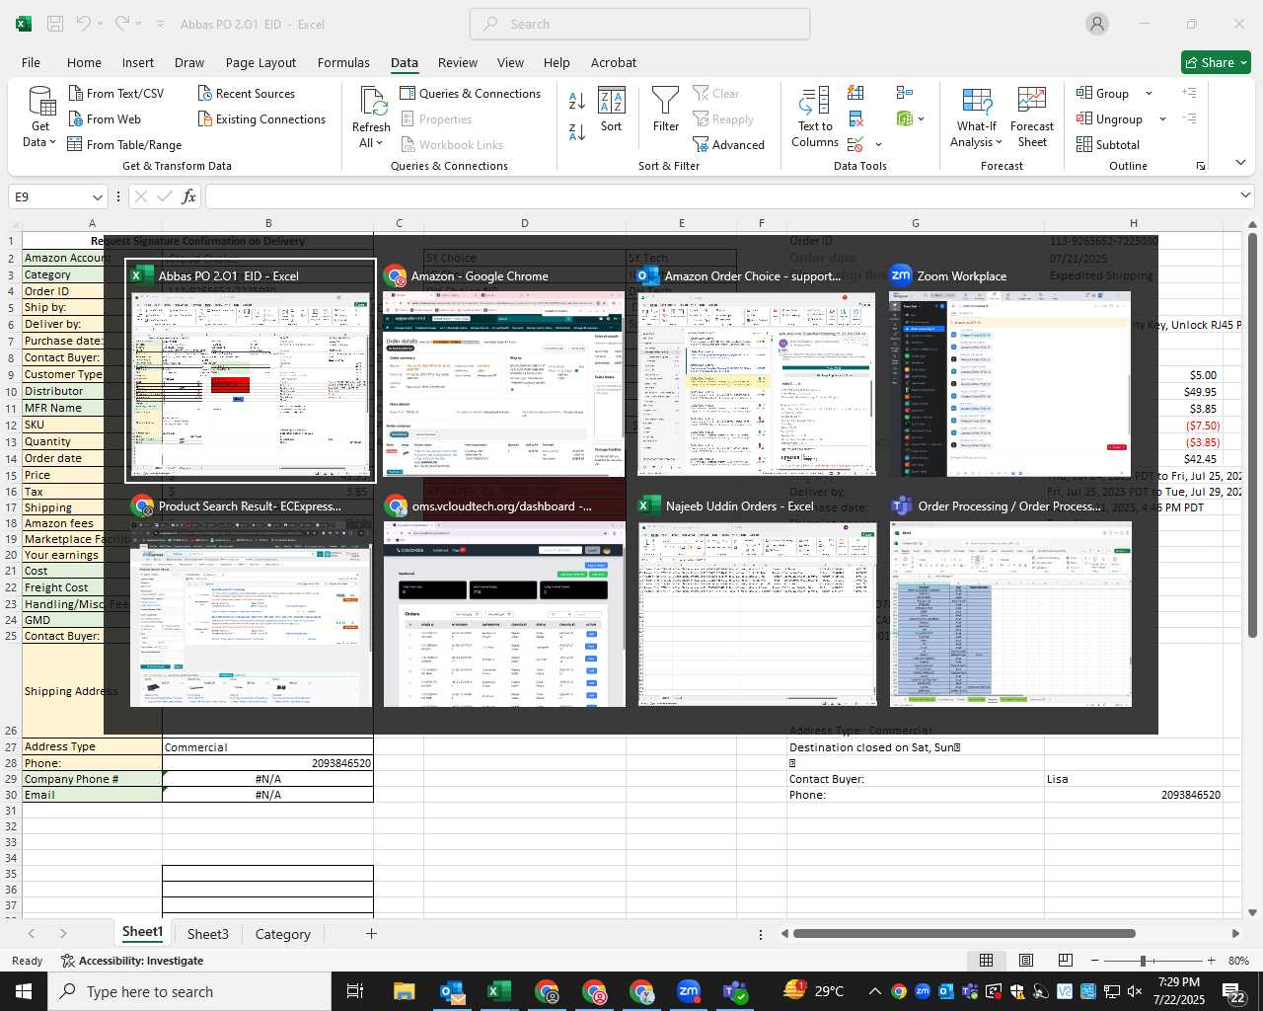
Task: Select the Sheet3 tab
Action: 208,933
